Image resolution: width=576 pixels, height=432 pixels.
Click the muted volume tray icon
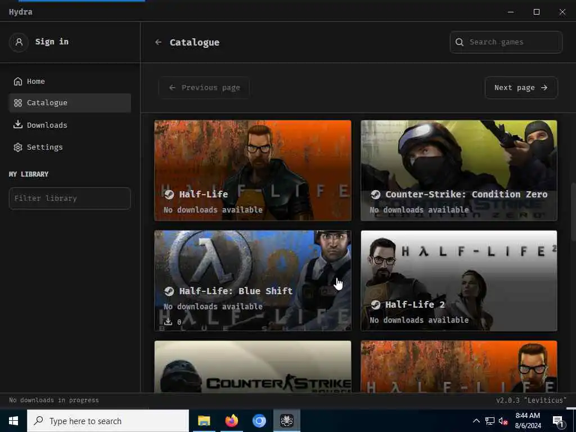click(503, 421)
